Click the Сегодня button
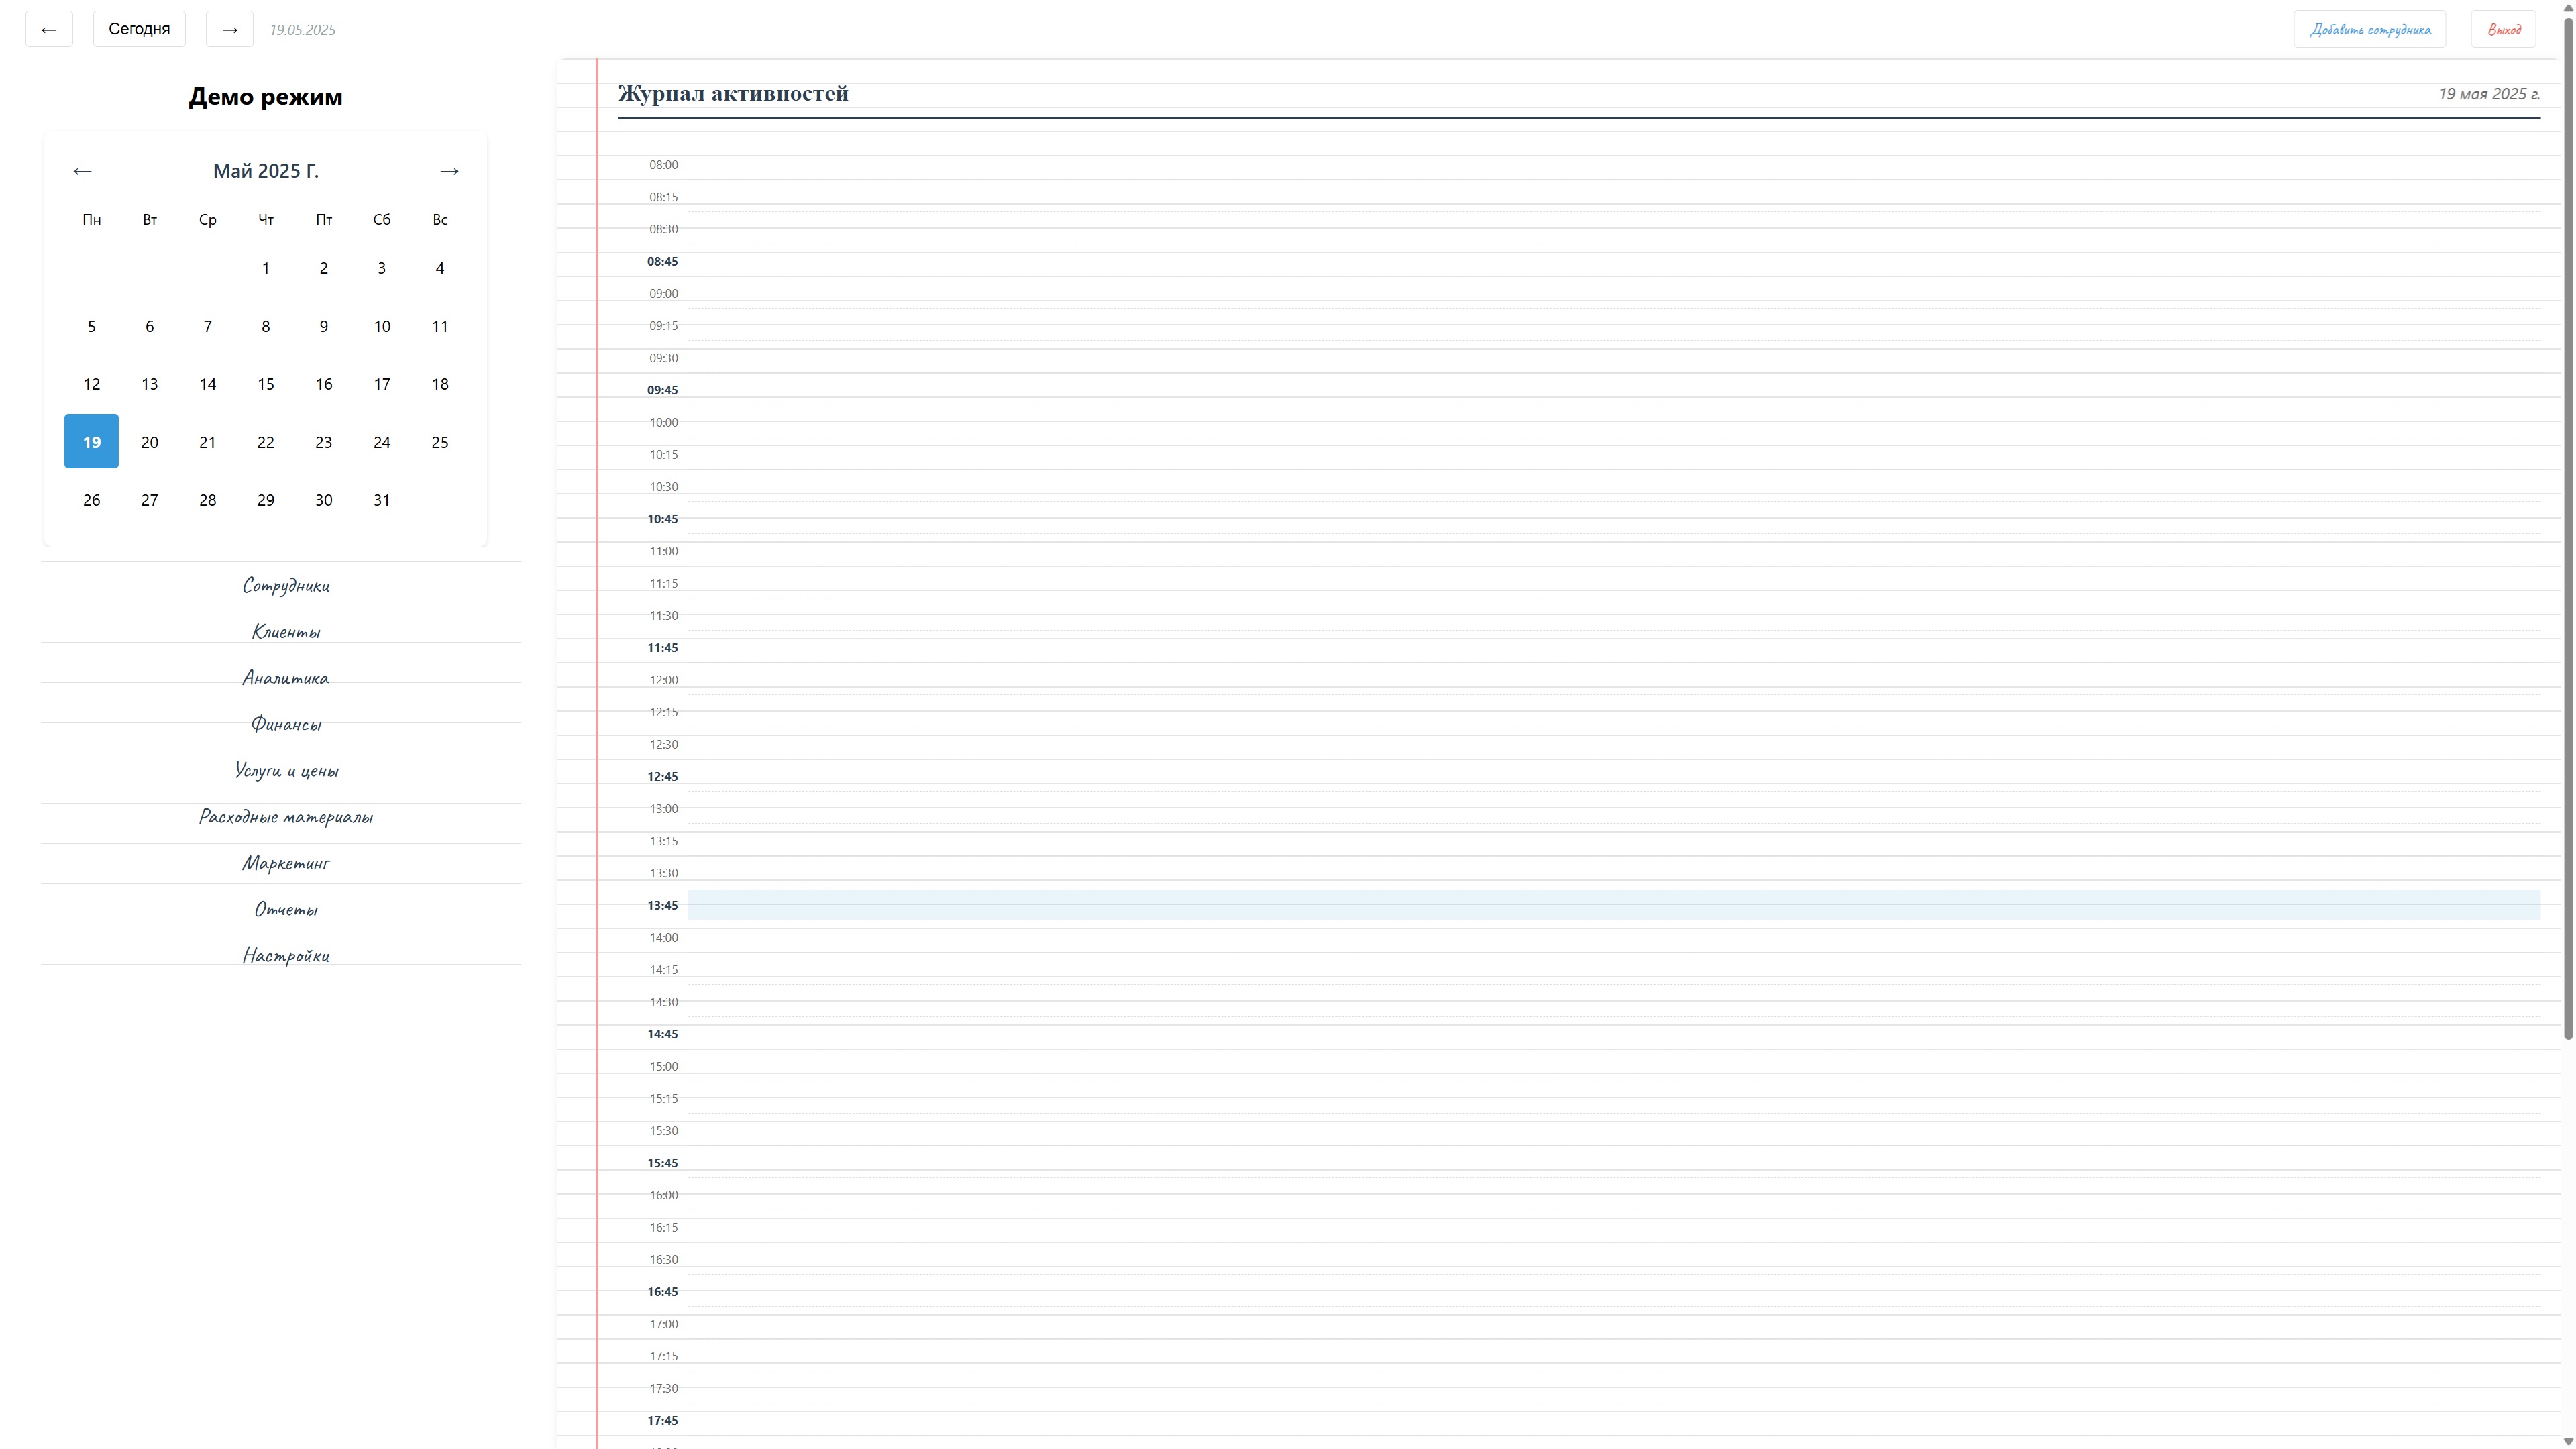2576x1449 pixels. point(139,29)
